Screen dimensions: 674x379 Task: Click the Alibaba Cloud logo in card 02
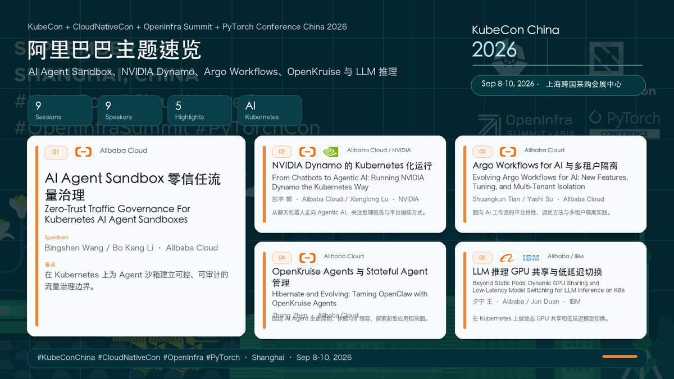307,152
